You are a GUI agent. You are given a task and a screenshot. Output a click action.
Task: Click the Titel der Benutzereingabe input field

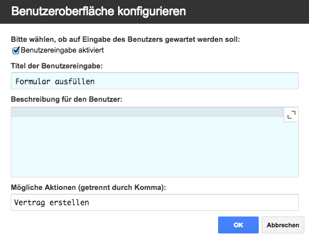click(155, 81)
